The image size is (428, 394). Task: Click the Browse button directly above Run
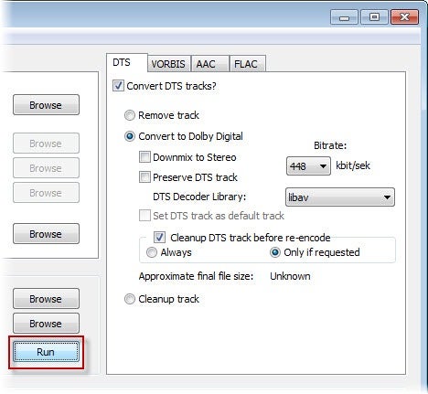[46, 324]
